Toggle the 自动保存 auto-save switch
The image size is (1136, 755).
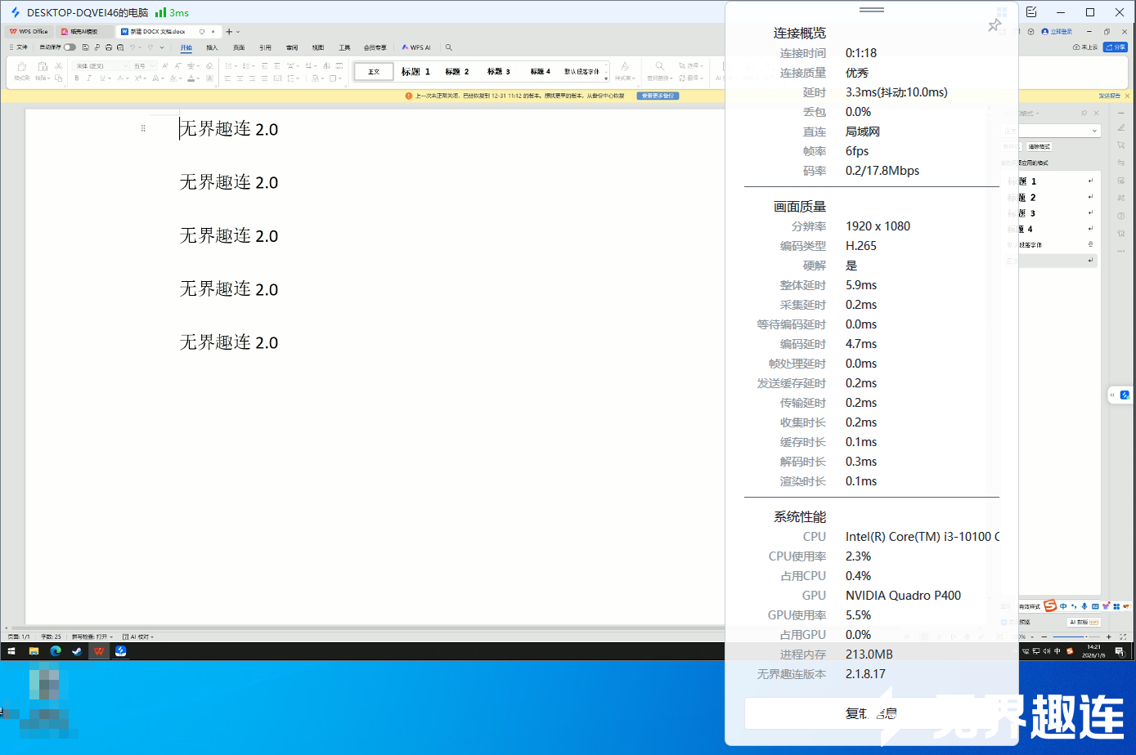tap(70, 47)
